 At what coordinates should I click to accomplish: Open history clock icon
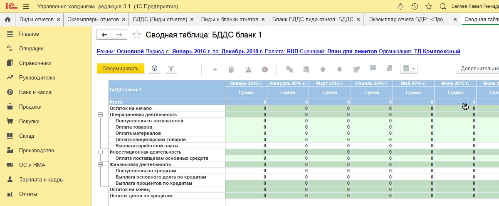click(415, 7)
